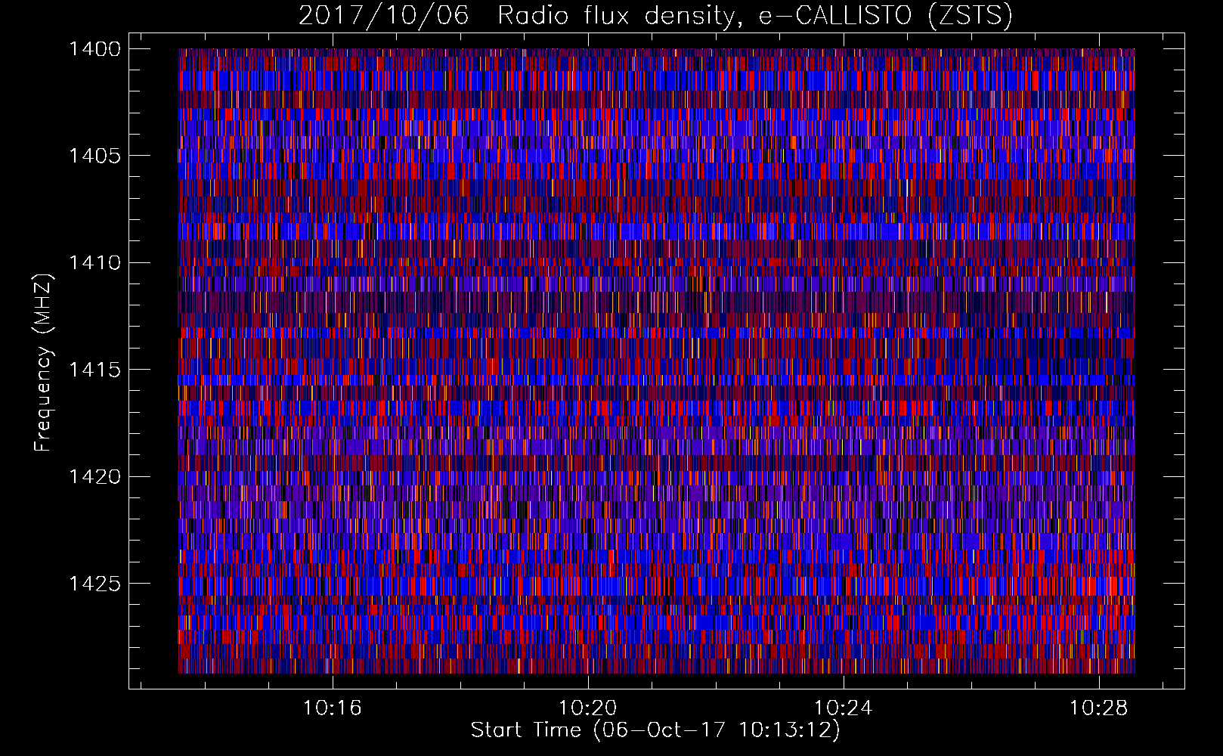Image resolution: width=1223 pixels, height=756 pixels.
Task: Click inside the radio flux spectrogram image
Action: (656, 361)
